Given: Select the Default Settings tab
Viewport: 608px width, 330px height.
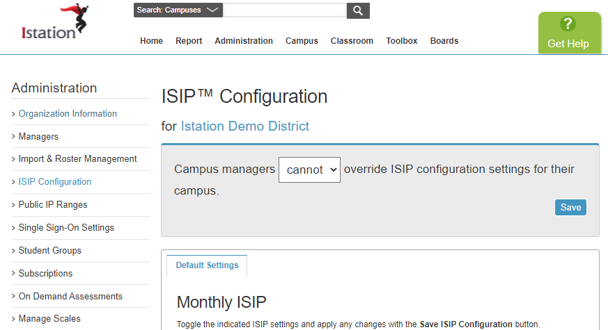Looking at the screenshot, I should point(207,265).
